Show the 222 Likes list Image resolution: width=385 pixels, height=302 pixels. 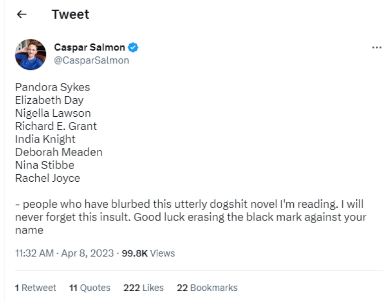144,288
